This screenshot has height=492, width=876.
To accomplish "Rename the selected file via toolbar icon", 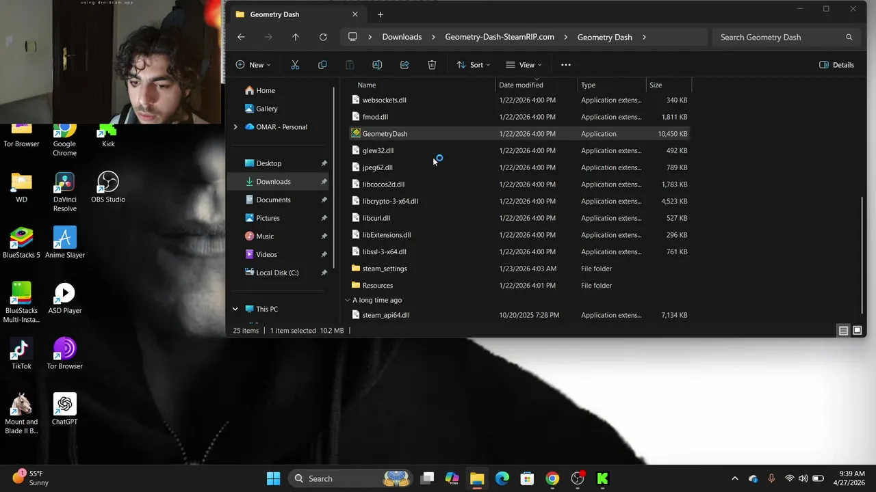I will pyautogui.click(x=377, y=65).
